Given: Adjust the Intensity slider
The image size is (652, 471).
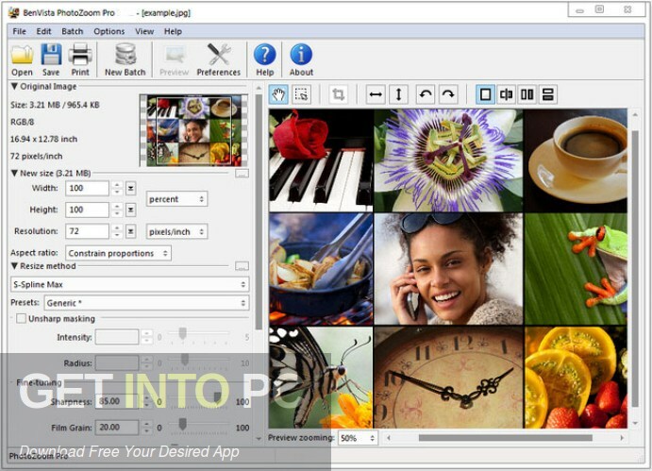Looking at the screenshot, I should [x=182, y=333].
